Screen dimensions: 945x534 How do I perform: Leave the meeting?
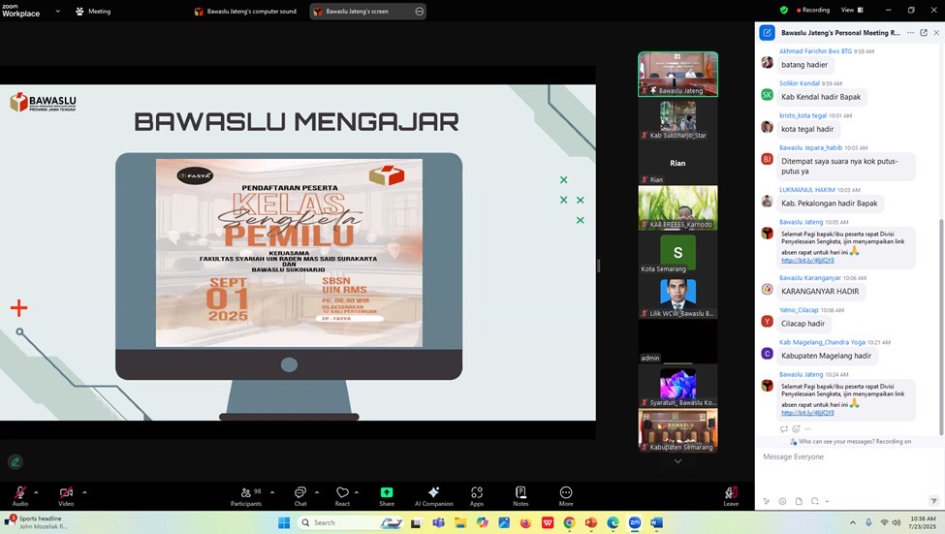(731, 496)
